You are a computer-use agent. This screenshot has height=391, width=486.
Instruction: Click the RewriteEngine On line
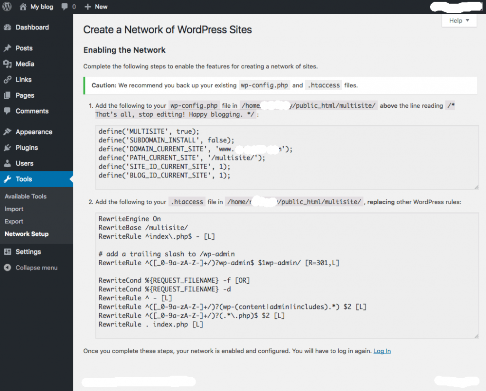[130, 219]
